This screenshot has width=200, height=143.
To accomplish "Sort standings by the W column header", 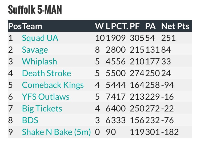I will (x=99, y=26).
